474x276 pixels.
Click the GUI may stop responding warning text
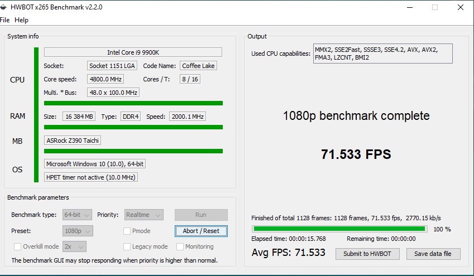click(114, 260)
